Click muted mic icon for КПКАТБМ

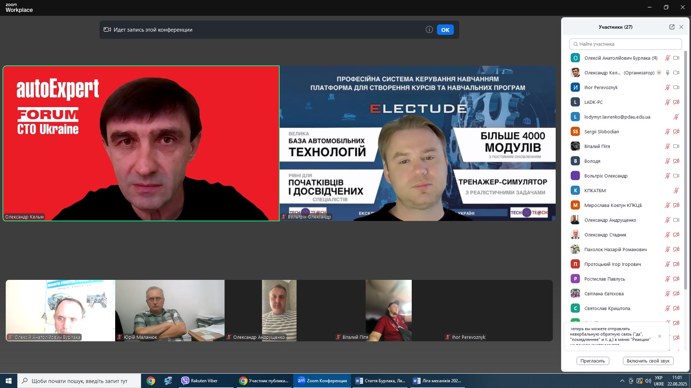(x=676, y=190)
